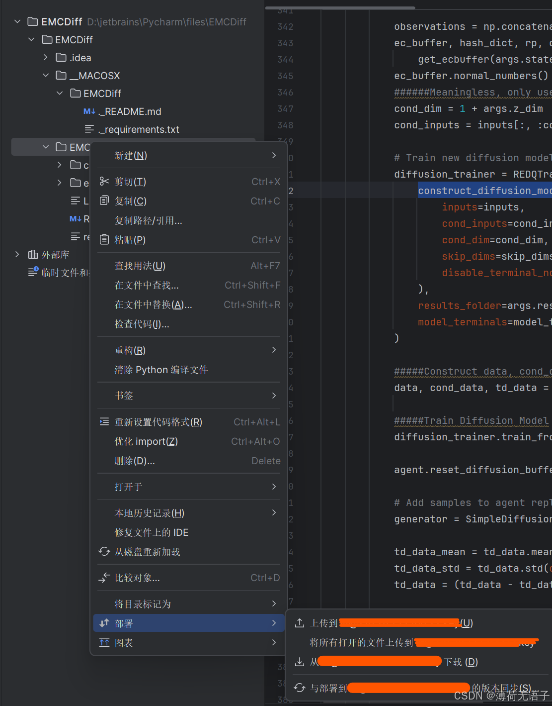Click editor line number 343
Image resolution: width=552 pixels, height=706 pixels.
coord(285,43)
